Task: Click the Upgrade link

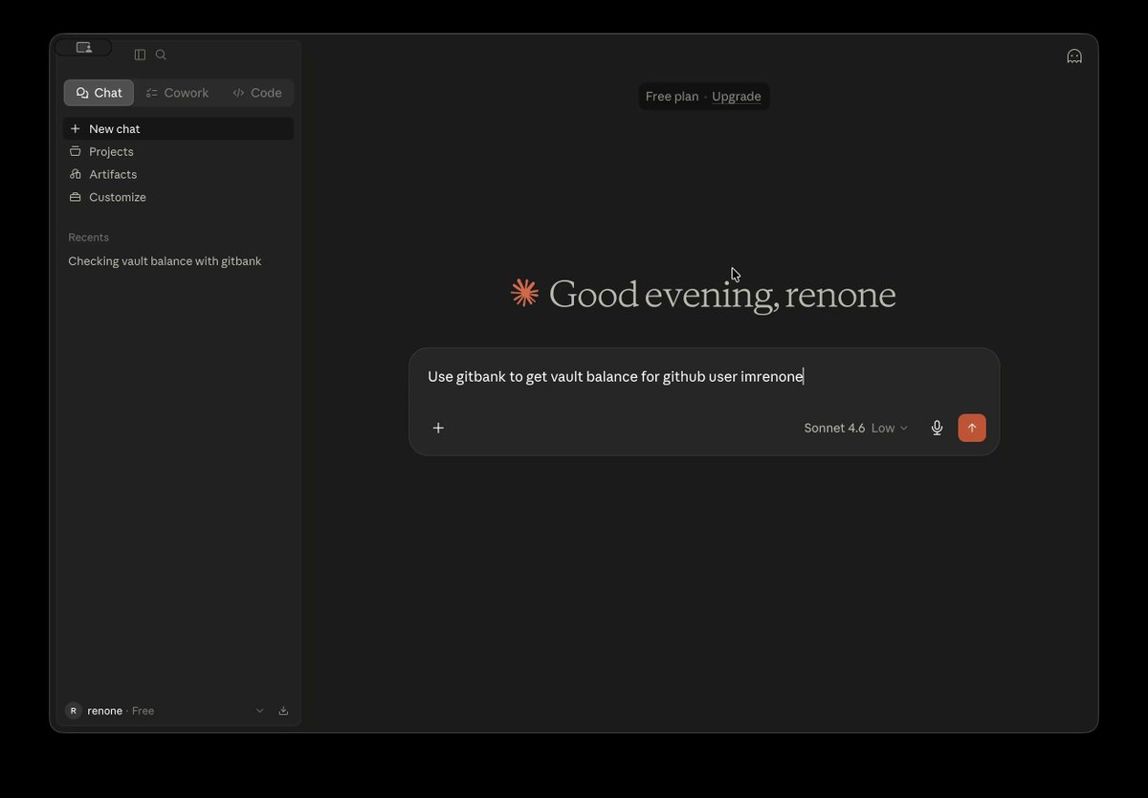Action: pyautogui.click(x=737, y=97)
